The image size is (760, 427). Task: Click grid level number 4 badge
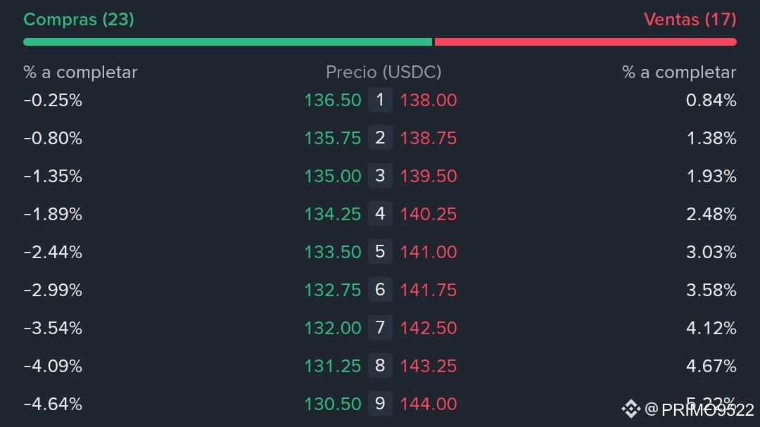380,214
